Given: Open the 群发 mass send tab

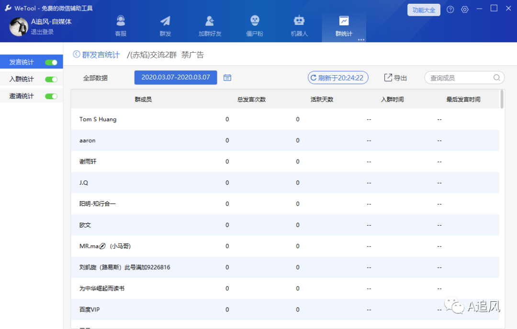Looking at the screenshot, I should (165, 26).
